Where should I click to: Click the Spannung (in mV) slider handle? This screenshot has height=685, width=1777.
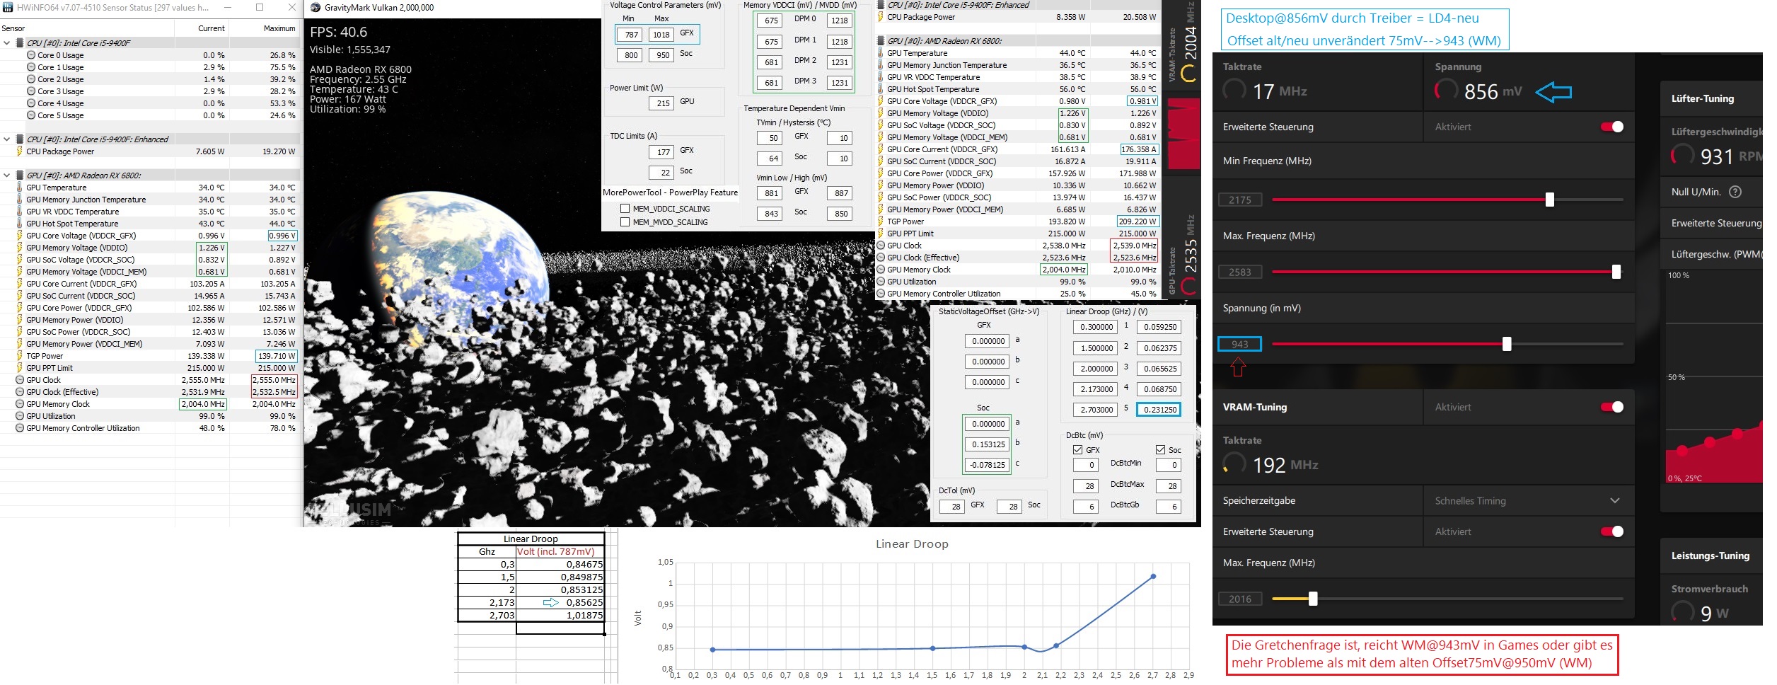point(1507,344)
